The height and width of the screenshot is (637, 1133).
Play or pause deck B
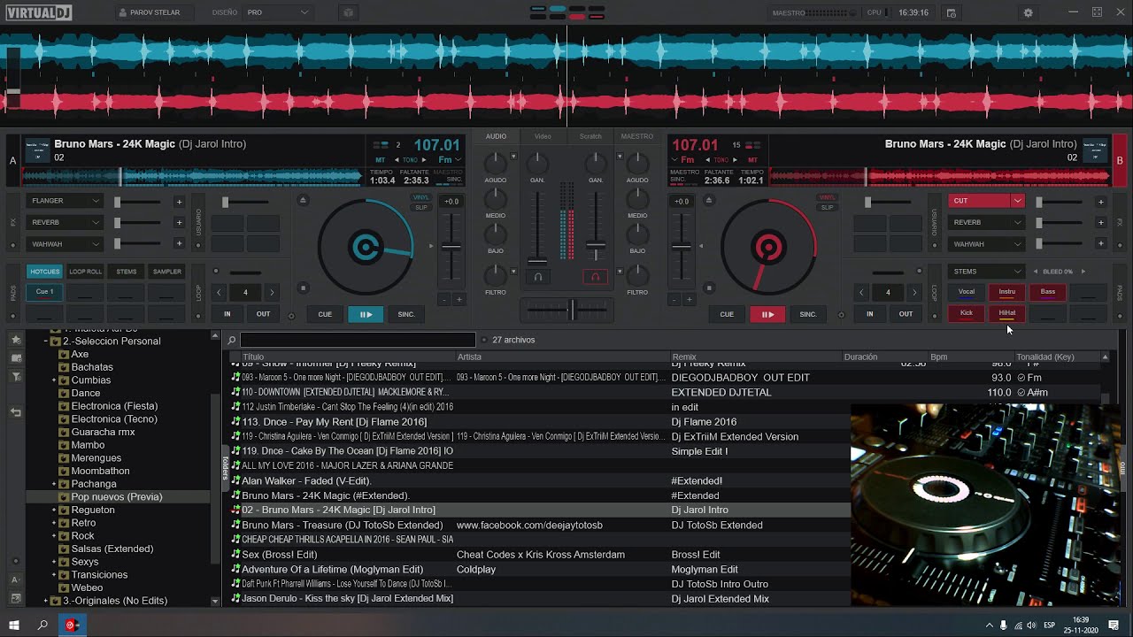coord(767,314)
